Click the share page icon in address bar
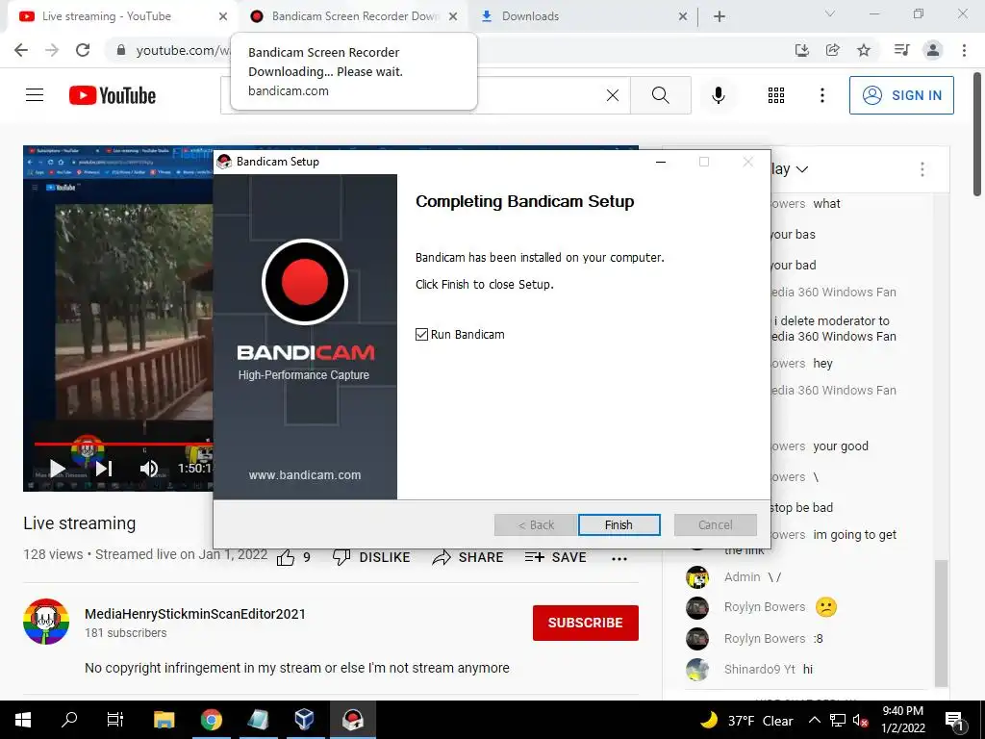 [x=833, y=50]
